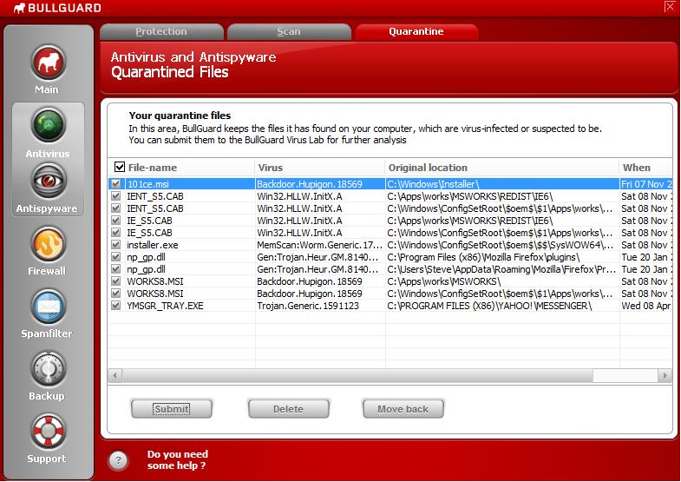This screenshot has height=482, width=681.
Task: Open the Support lifebuoy icon
Action: [49, 432]
